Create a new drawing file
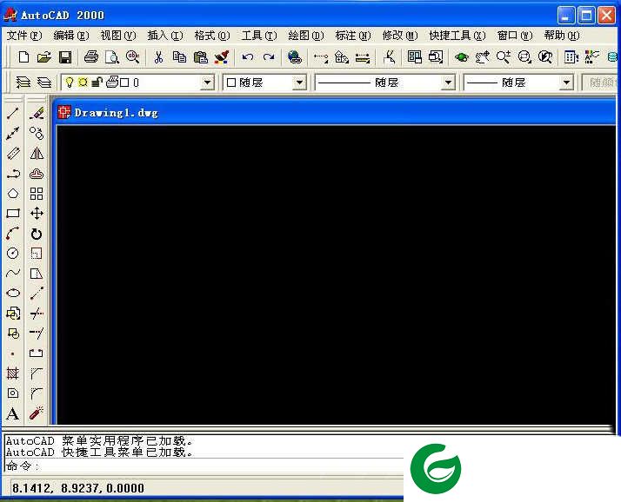The height and width of the screenshot is (502, 621). point(23,57)
